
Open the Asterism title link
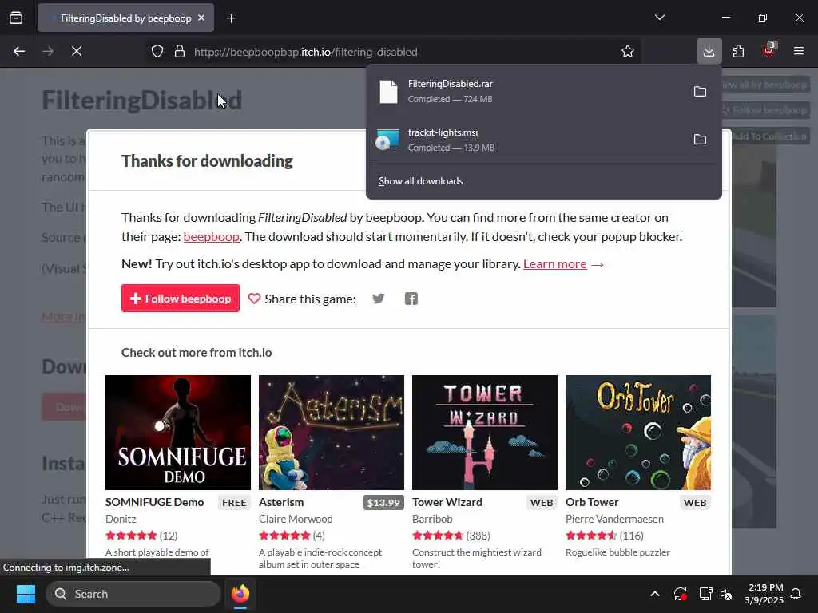(x=281, y=502)
